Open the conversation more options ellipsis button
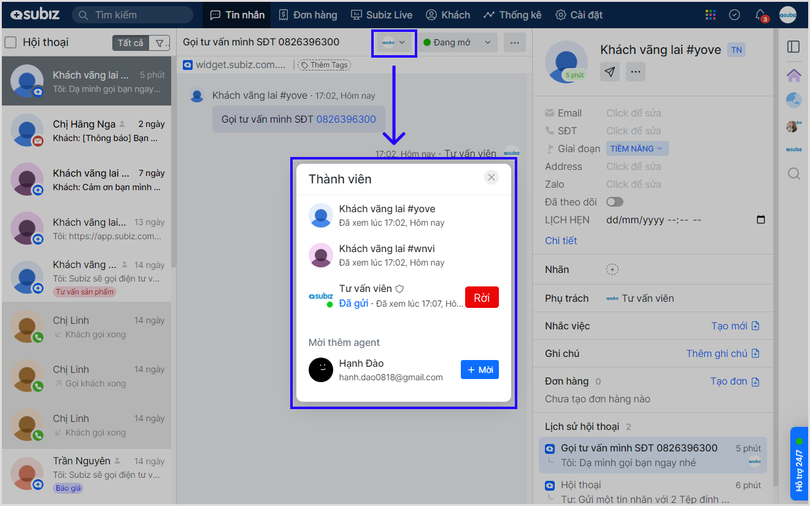The width and height of the screenshot is (810, 506). [515, 42]
